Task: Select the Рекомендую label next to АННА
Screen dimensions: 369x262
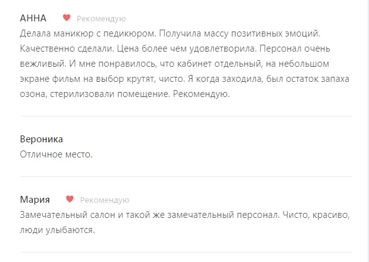Action: pos(101,19)
